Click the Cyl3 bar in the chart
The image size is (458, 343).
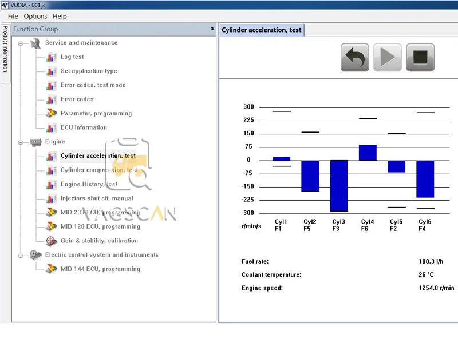point(339,186)
